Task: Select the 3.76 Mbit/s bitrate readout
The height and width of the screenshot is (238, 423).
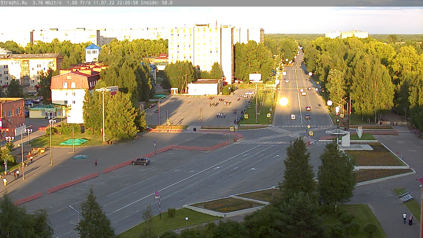Action: point(47,3)
